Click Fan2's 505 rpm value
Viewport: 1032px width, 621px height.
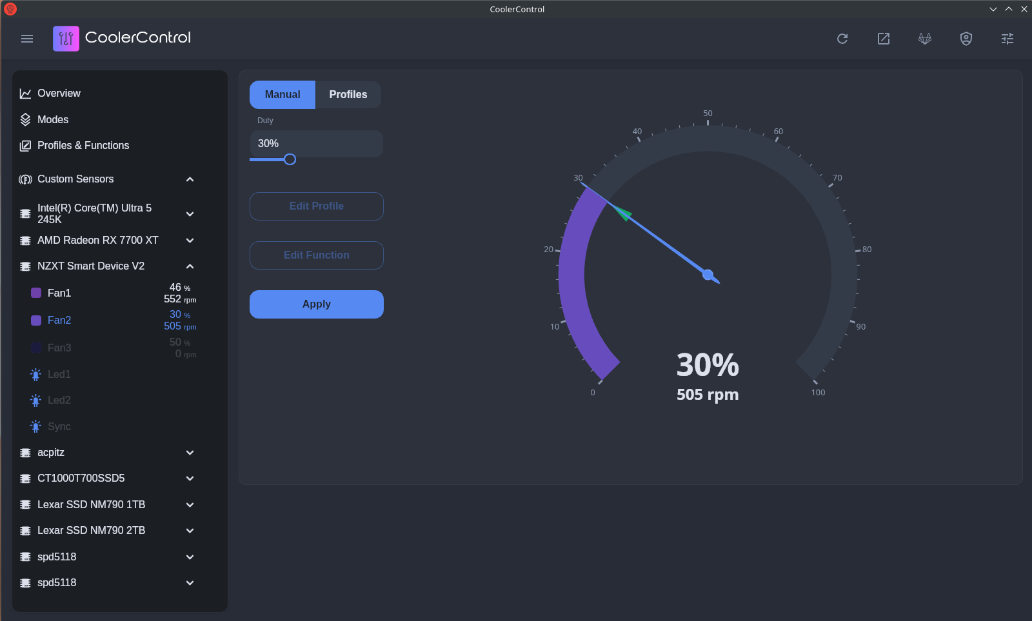pyautogui.click(x=180, y=326)
